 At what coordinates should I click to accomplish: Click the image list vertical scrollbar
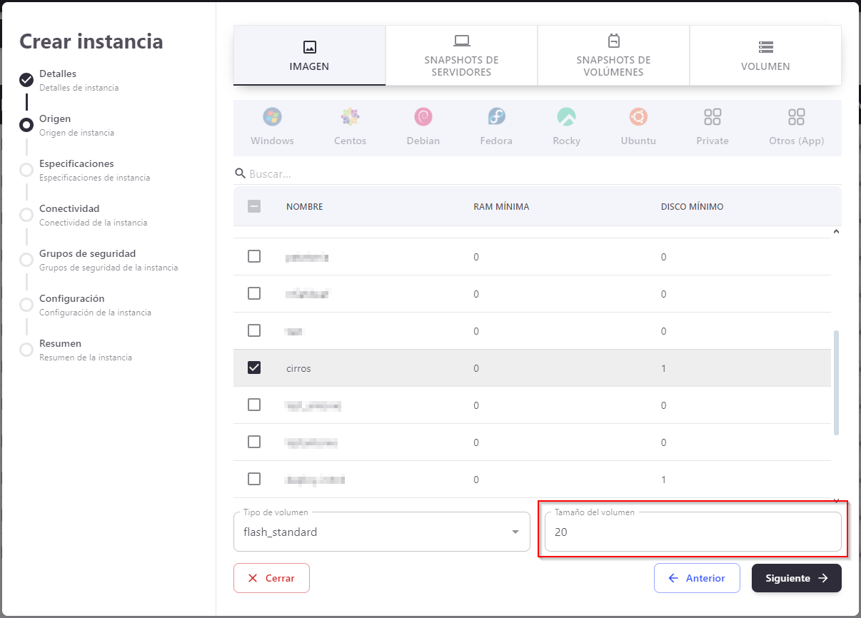pyautogui.click(x=836, y=382)
